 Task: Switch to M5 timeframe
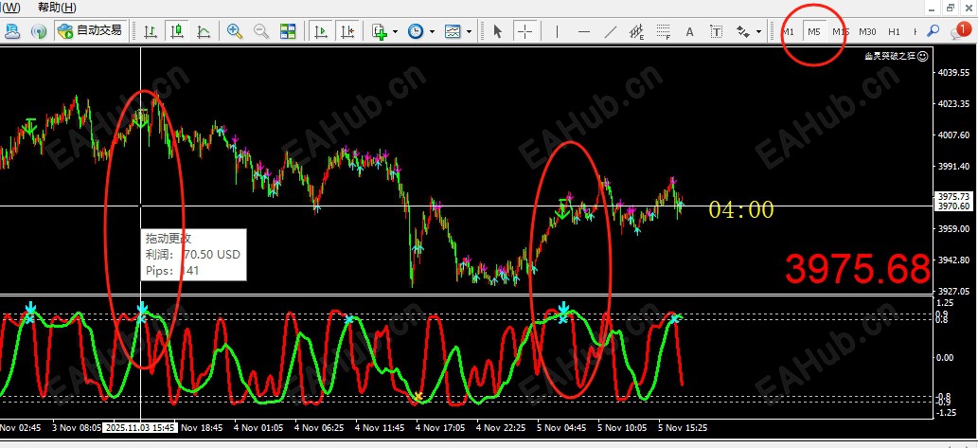click(814, 31)
